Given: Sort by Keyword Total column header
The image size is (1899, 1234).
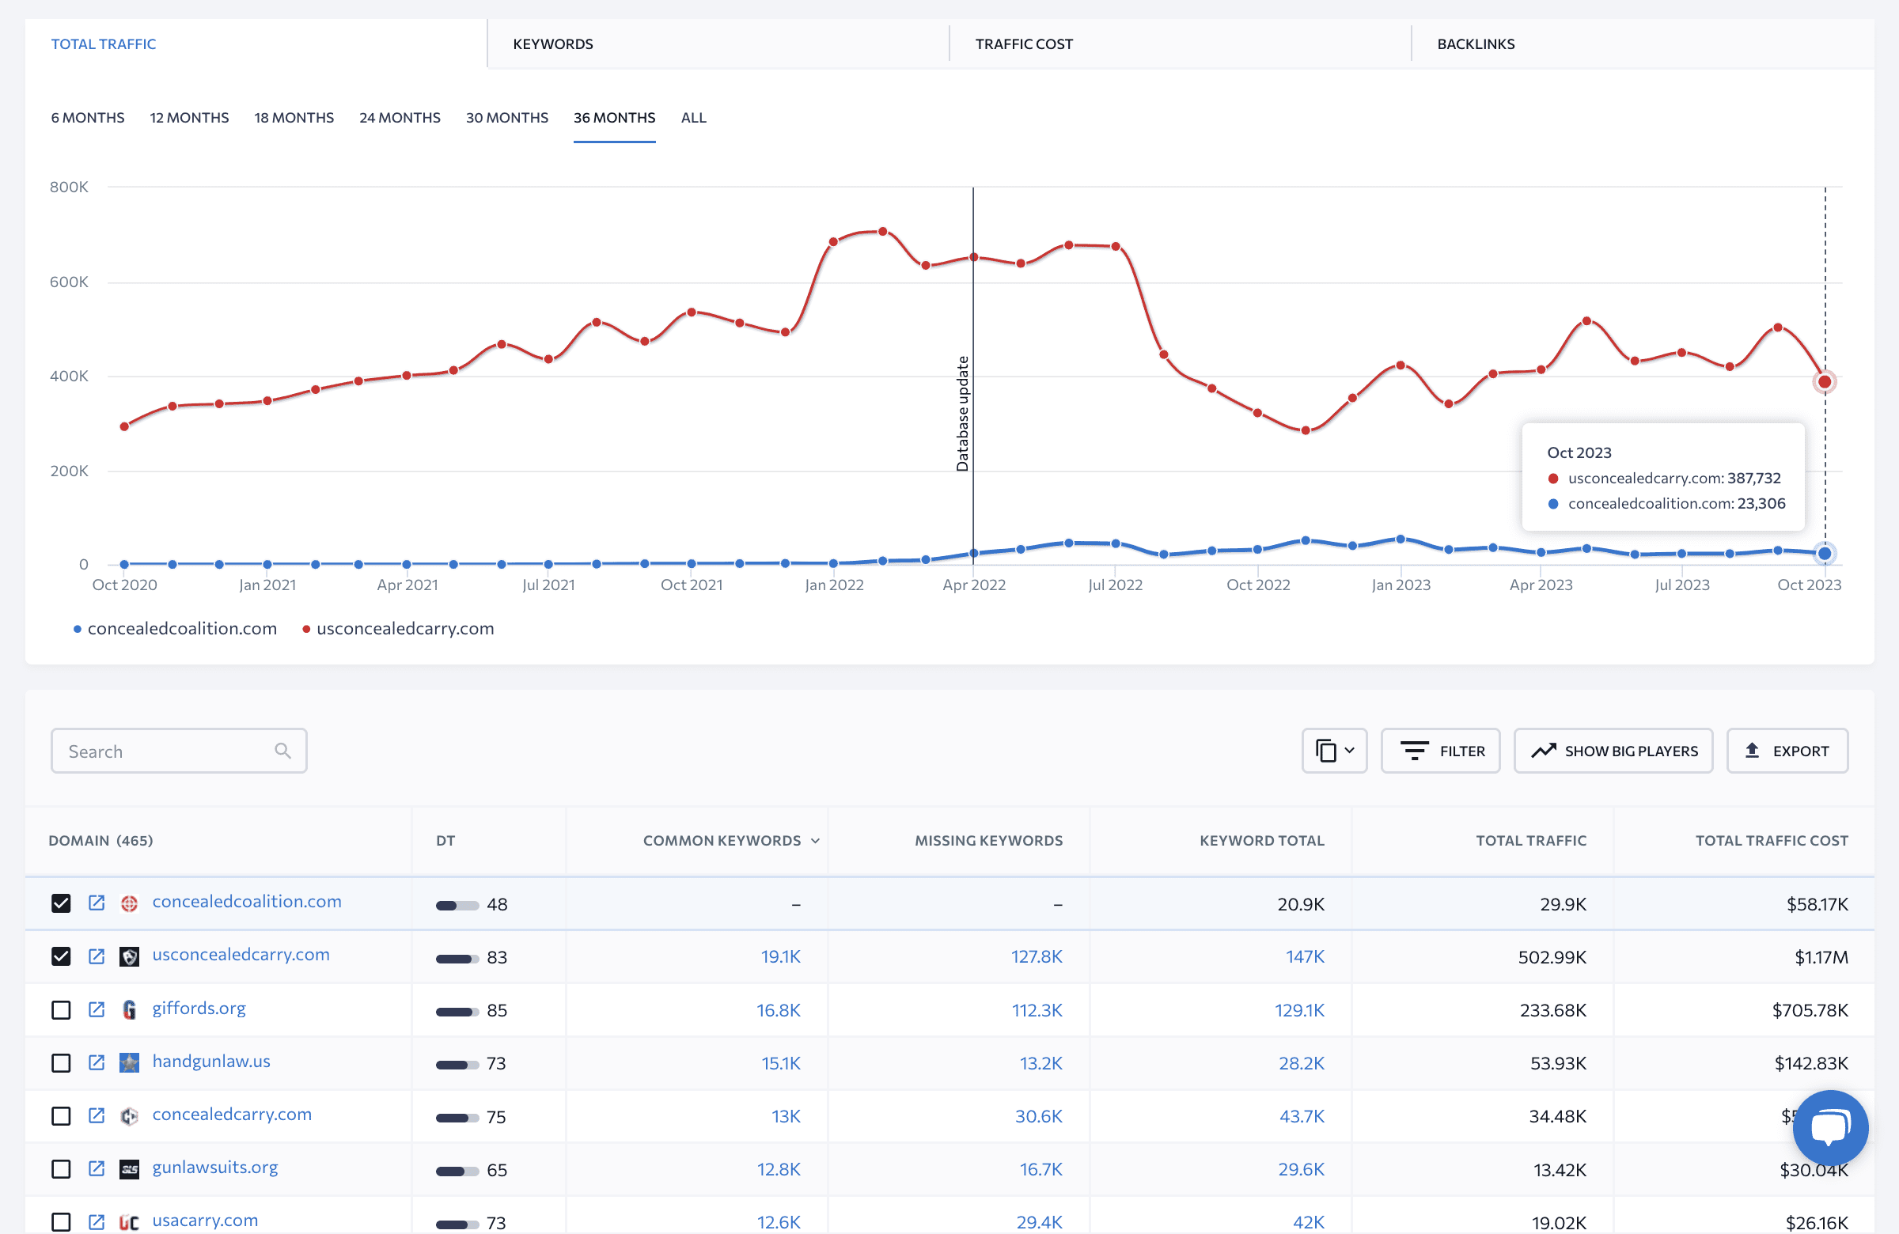Looking at the screenshot, I should pyautogui.click(x=1261, y=841).
